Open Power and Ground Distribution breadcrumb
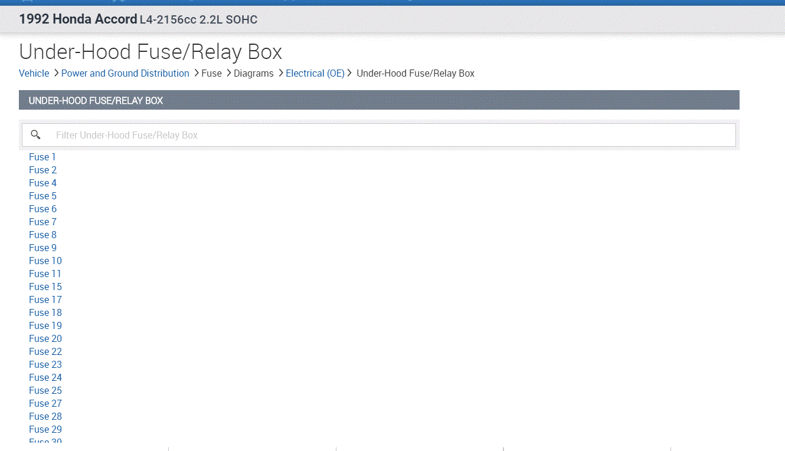 pos(125,73)
